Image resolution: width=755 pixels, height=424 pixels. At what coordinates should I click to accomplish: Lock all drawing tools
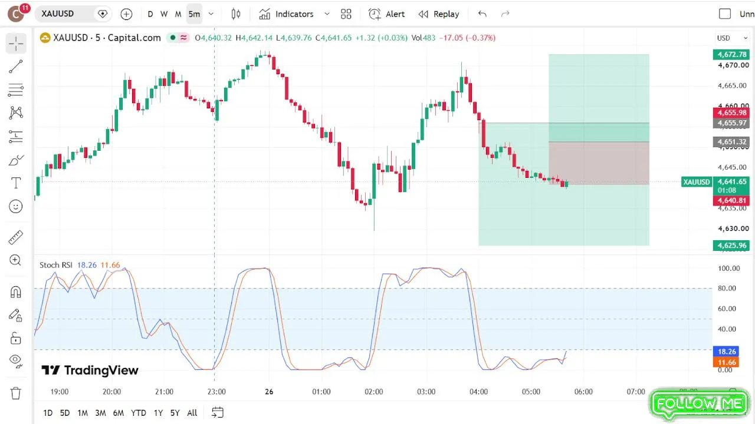16,339
